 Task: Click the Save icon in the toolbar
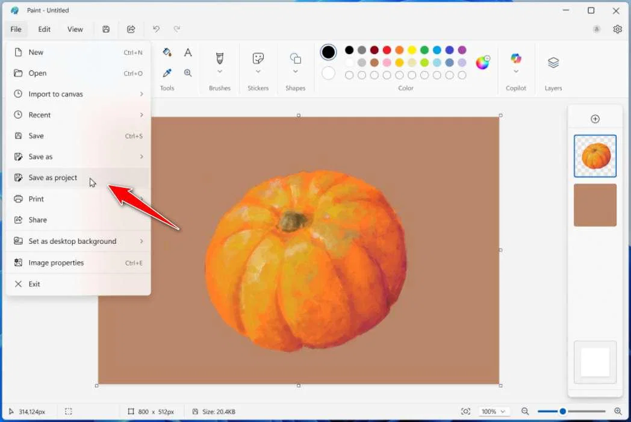(x=106, y=29)
